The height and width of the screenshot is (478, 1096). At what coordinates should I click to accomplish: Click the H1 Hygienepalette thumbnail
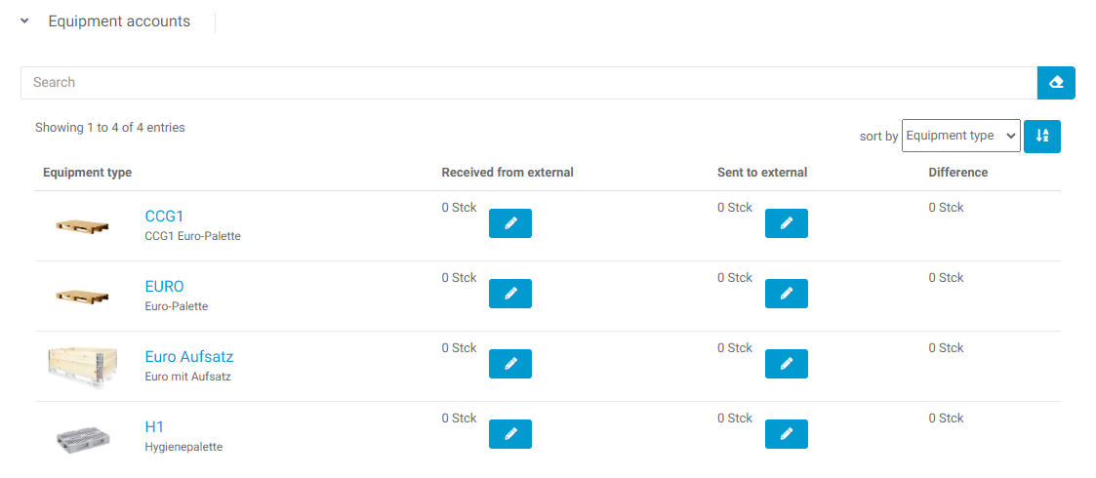click(x=81, y=438)
